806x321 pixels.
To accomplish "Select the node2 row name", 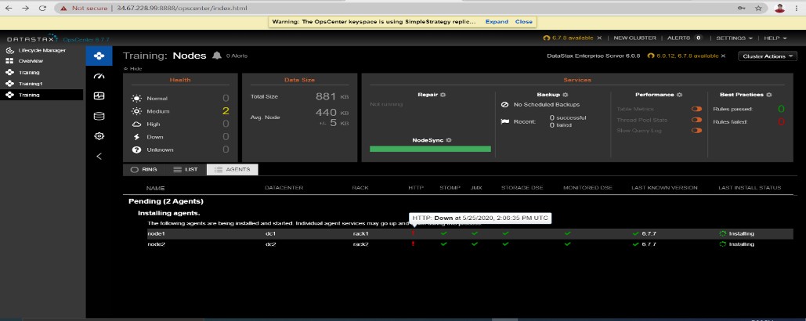I will pyautogui.click(x=156, y=244).
